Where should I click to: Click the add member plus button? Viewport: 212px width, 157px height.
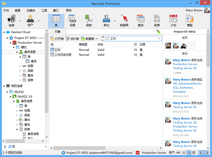point(191,45)
